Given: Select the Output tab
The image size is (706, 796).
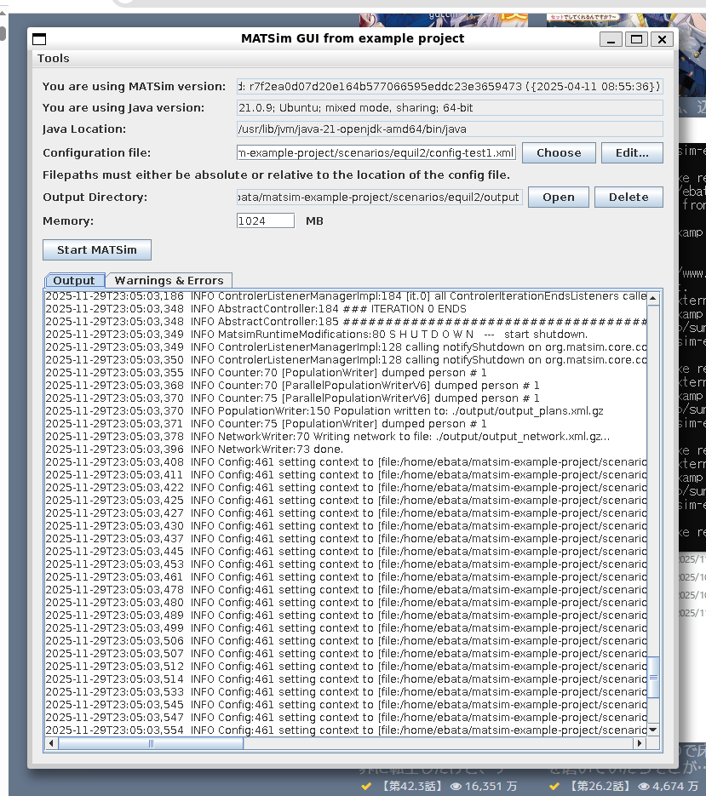Looking at the screenshot, I should pyautogui.click(x=74, y=281).
